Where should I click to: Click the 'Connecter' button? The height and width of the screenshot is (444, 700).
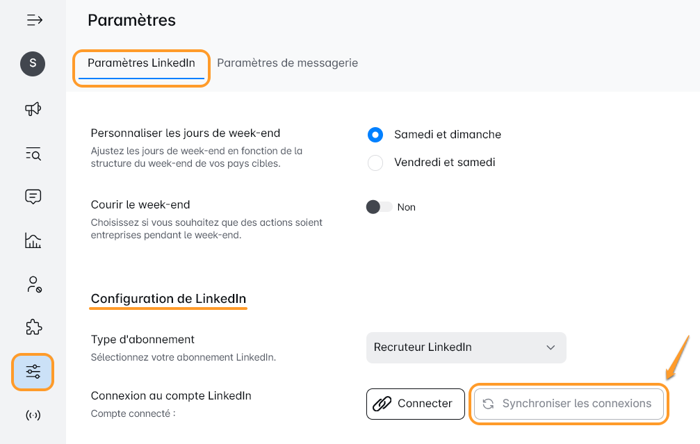pos(415,404)
